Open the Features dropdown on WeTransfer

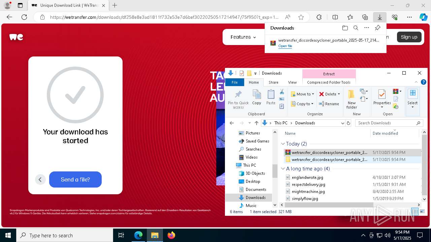(243, 37)
